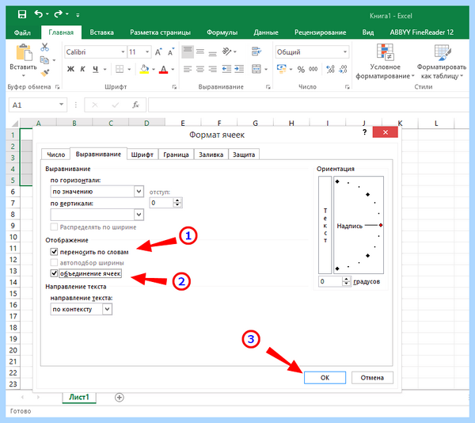Uncheck the 'переносить по словам' checkbox
The height and width of the screenshot is (423, 475).
tap(54, 251)
